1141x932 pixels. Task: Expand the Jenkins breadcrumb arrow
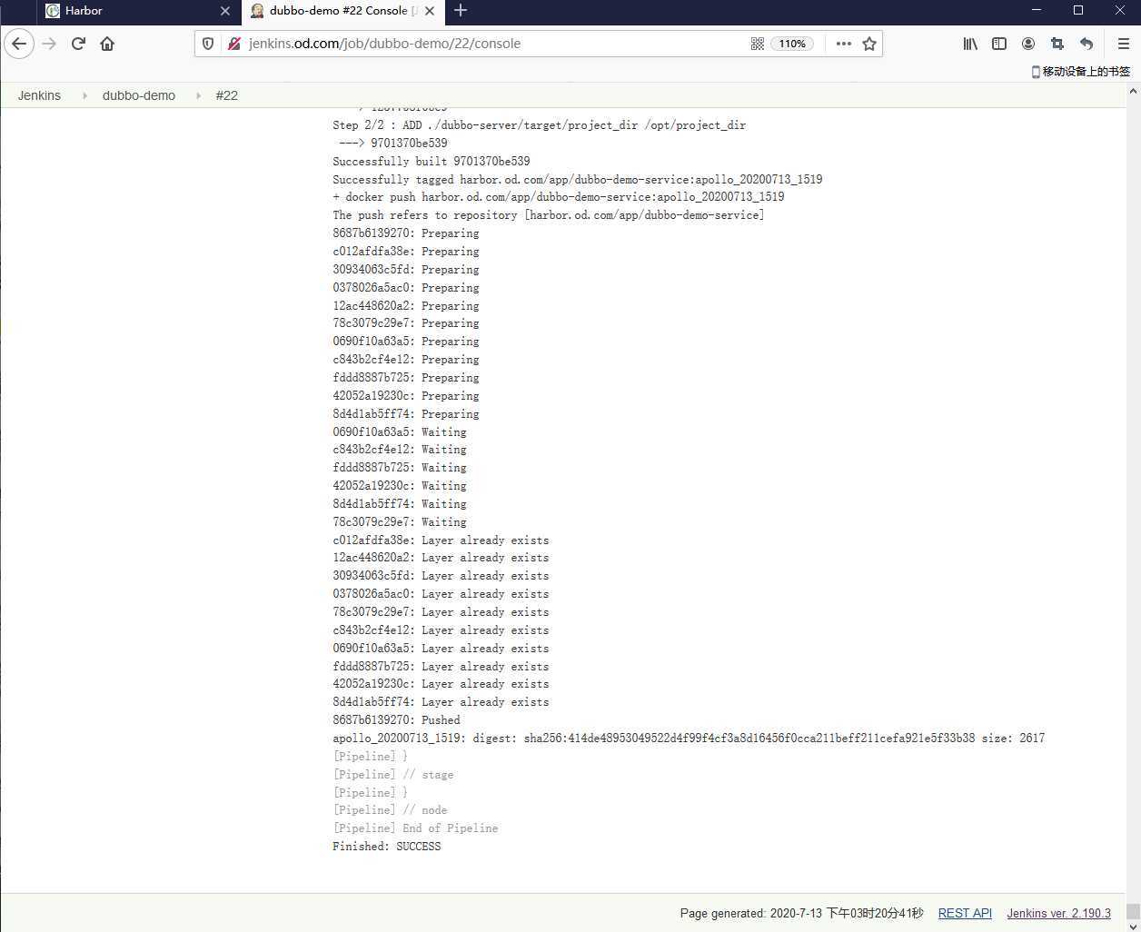coord(84,95)
